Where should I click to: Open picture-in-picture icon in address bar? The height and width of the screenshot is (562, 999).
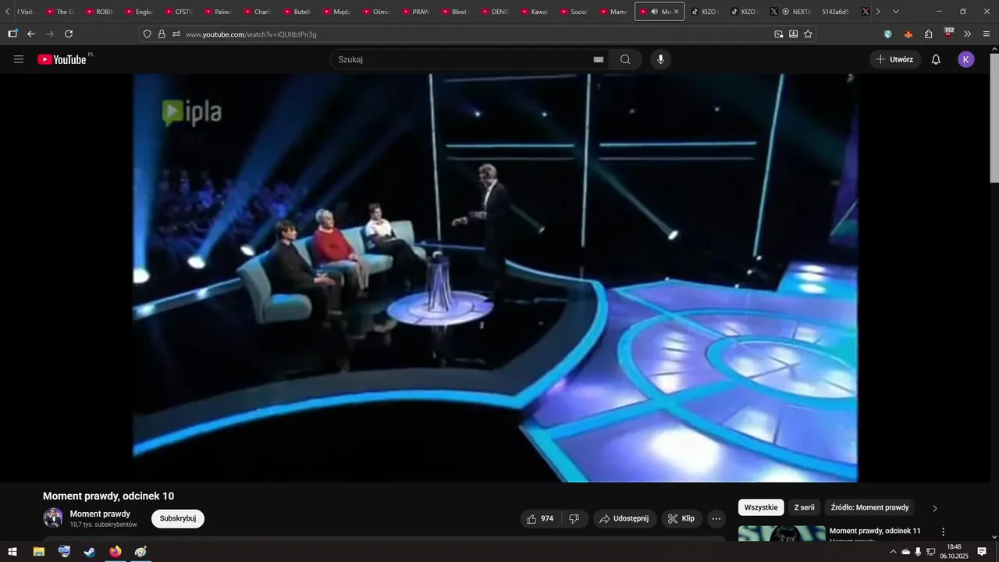(x=778, y=34)
